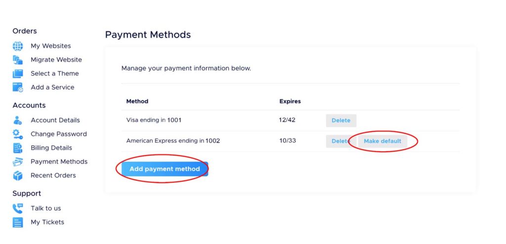The width and height of the screenshot is (506, 244).
Task: Click the Add payment method button
Action: click(165, 169)
